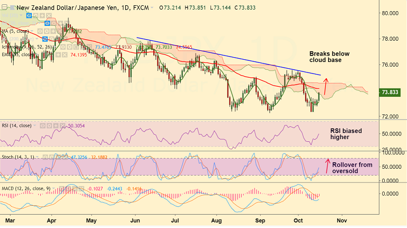The height and width of the screenshot is (228, 407).
Task: Click plus icon on the MACD row
Action: click(x=75, y=188)
